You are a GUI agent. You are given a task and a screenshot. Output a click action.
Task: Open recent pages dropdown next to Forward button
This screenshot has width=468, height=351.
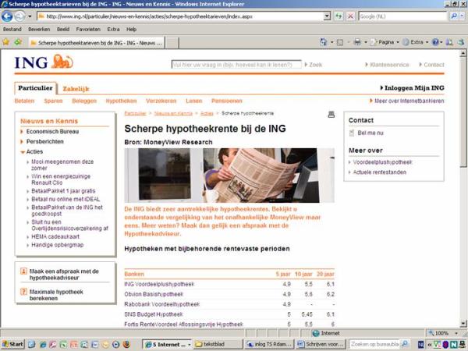pyautogui.click(x=30, y=16)
